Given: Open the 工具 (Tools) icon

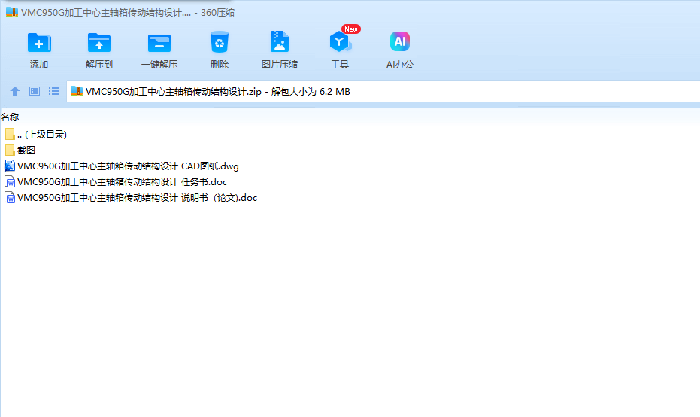Looking at the screenshot, I should tap(340, 42).
